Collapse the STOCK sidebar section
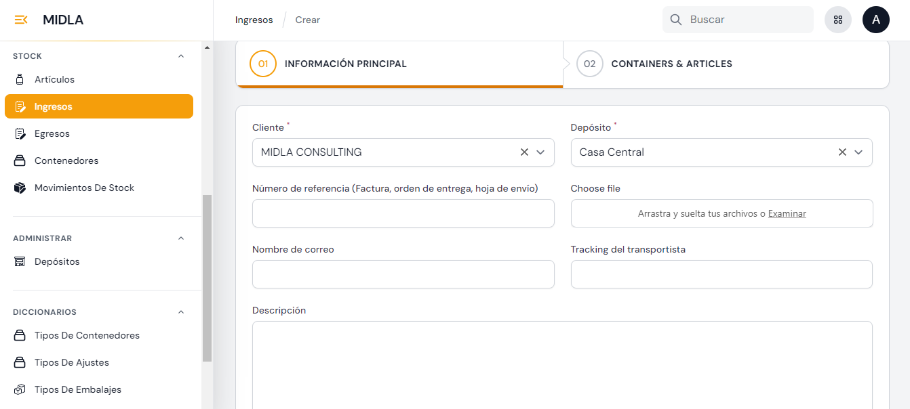The height and width of the screenshot is (409, 910). 181,56
